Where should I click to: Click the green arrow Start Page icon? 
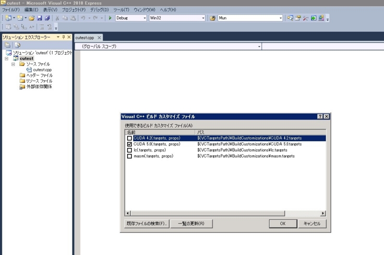click(313, 18)
